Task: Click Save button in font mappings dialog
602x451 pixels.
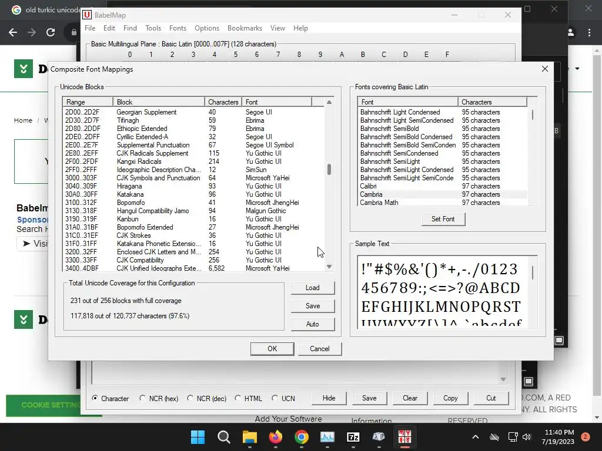Action: [313, 305]
